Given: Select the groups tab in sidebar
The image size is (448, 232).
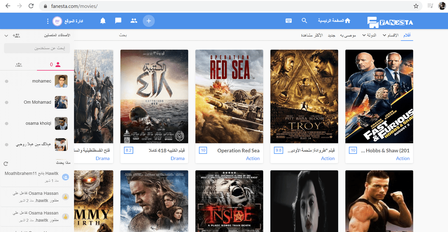Looking at the screenshot, I should [19, 65].
